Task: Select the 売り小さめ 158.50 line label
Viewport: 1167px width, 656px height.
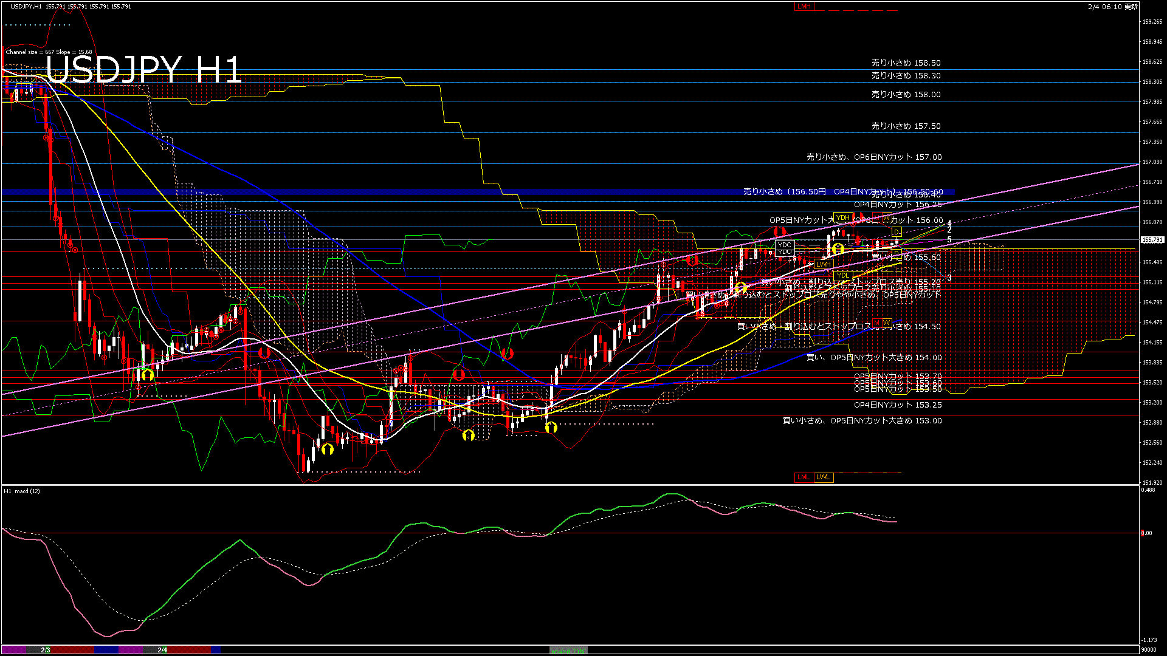Action: coord(906,63)
